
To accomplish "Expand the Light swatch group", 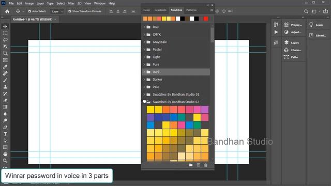I will 144,57.
